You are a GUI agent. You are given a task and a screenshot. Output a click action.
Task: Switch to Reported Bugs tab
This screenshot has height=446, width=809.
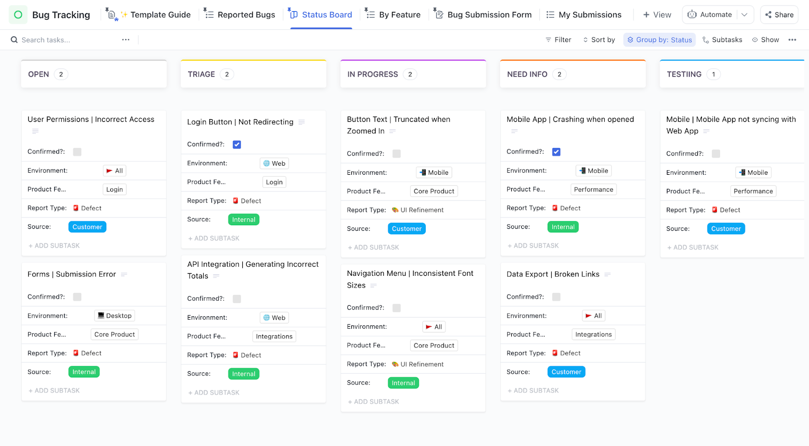click(239, 15)
